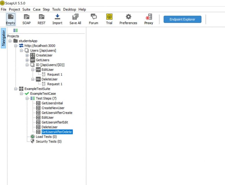Image resolution: width=225 pixels, height=185 pixels.
Task: Select the GetUsersAfterCreate test step
Action: [57, 113]
